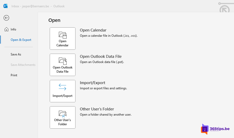Click the Open Outlook Data File button
234x138 pixels.
(62, 65)
